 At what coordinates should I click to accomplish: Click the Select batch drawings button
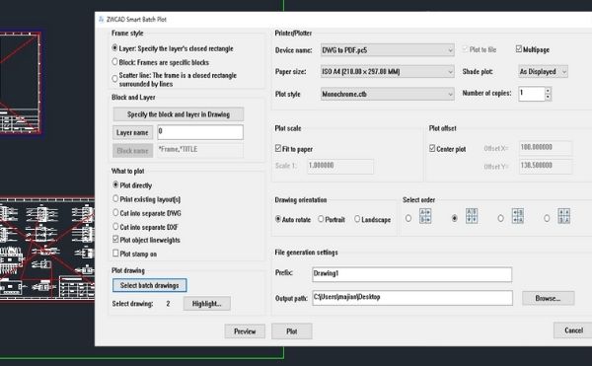point(150,285)
